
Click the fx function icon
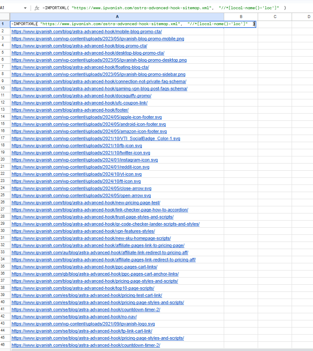pos(37,8)
